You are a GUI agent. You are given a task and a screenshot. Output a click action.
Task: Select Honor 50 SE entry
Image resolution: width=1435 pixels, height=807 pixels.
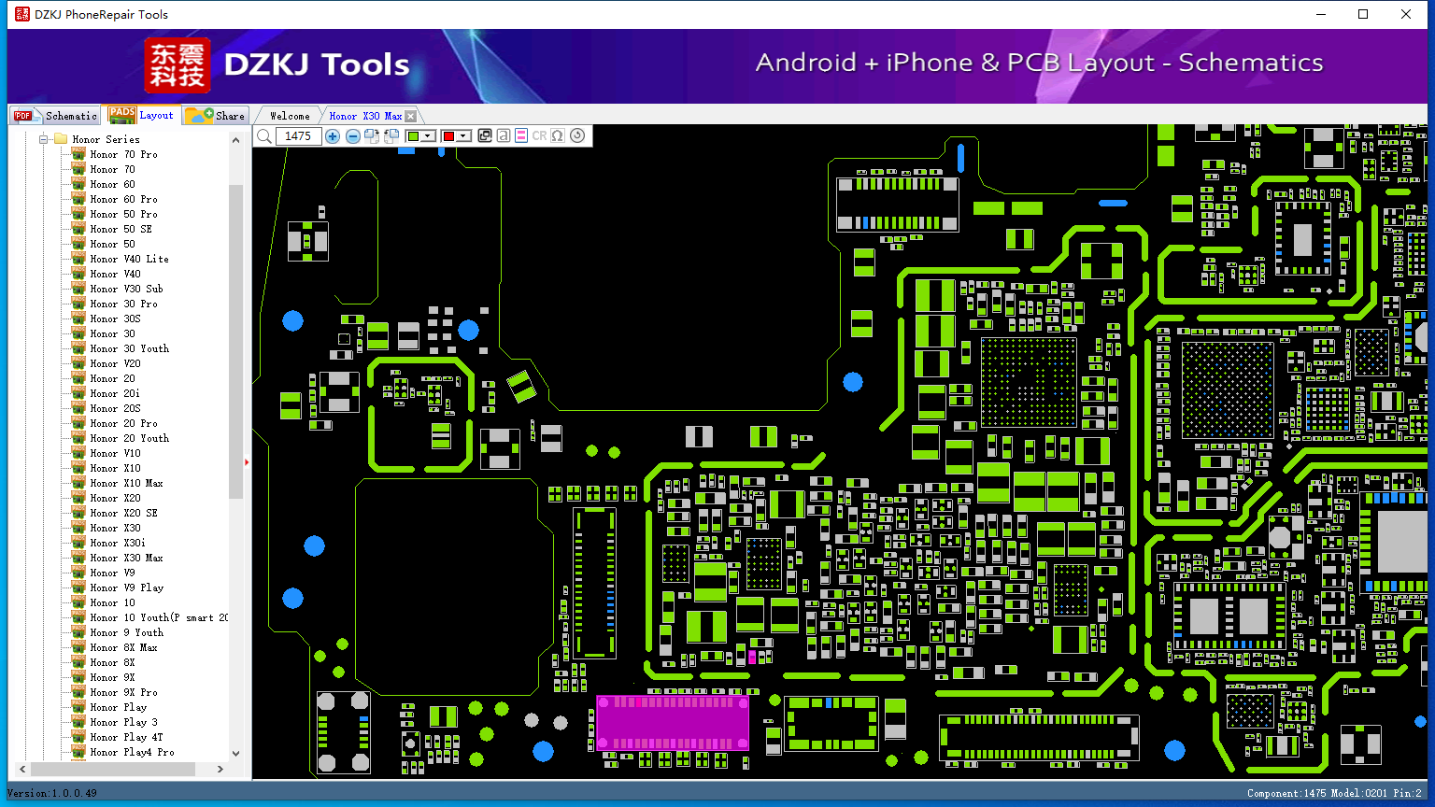(121, 229)
